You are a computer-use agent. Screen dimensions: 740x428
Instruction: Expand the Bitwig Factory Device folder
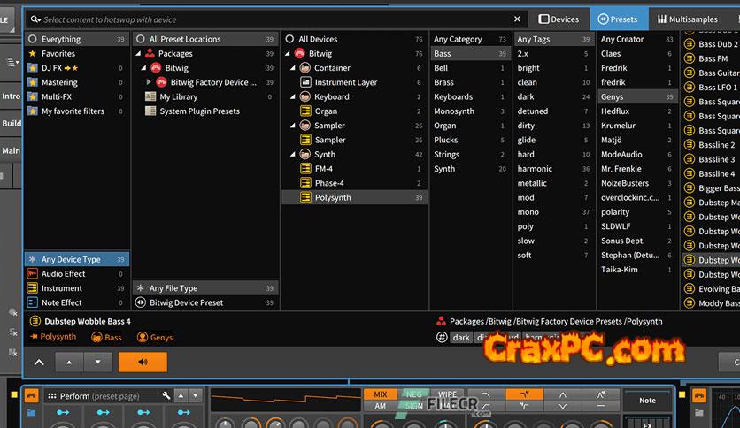pos(150,82)
